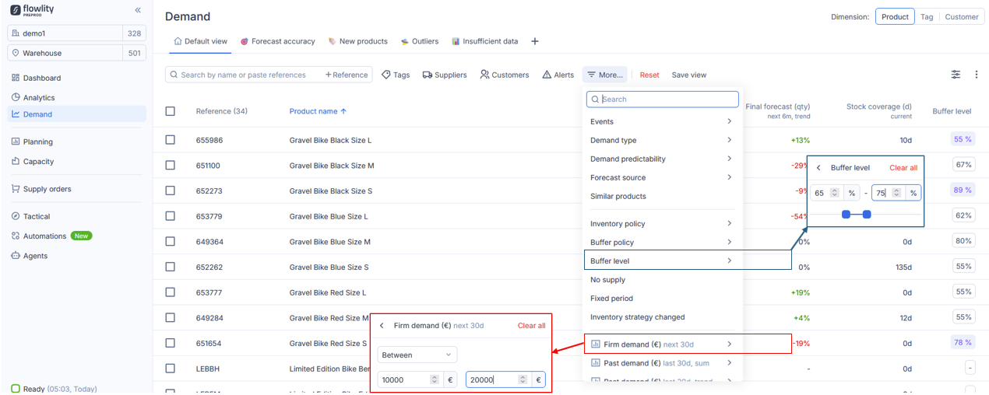Collapse the left sidebar with double-chevron icon
Image resolution: width=989 pixels, height=395 pixels.
(138, 10)
